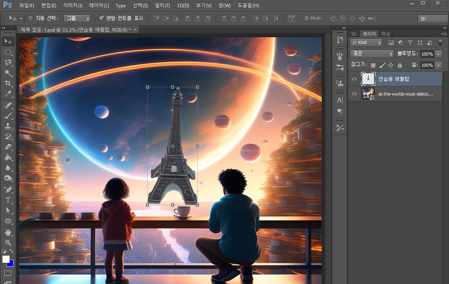Viewport: 449px width, 284px height.
Task: Switch to the 채널 tab
Action: click(385, 34)
